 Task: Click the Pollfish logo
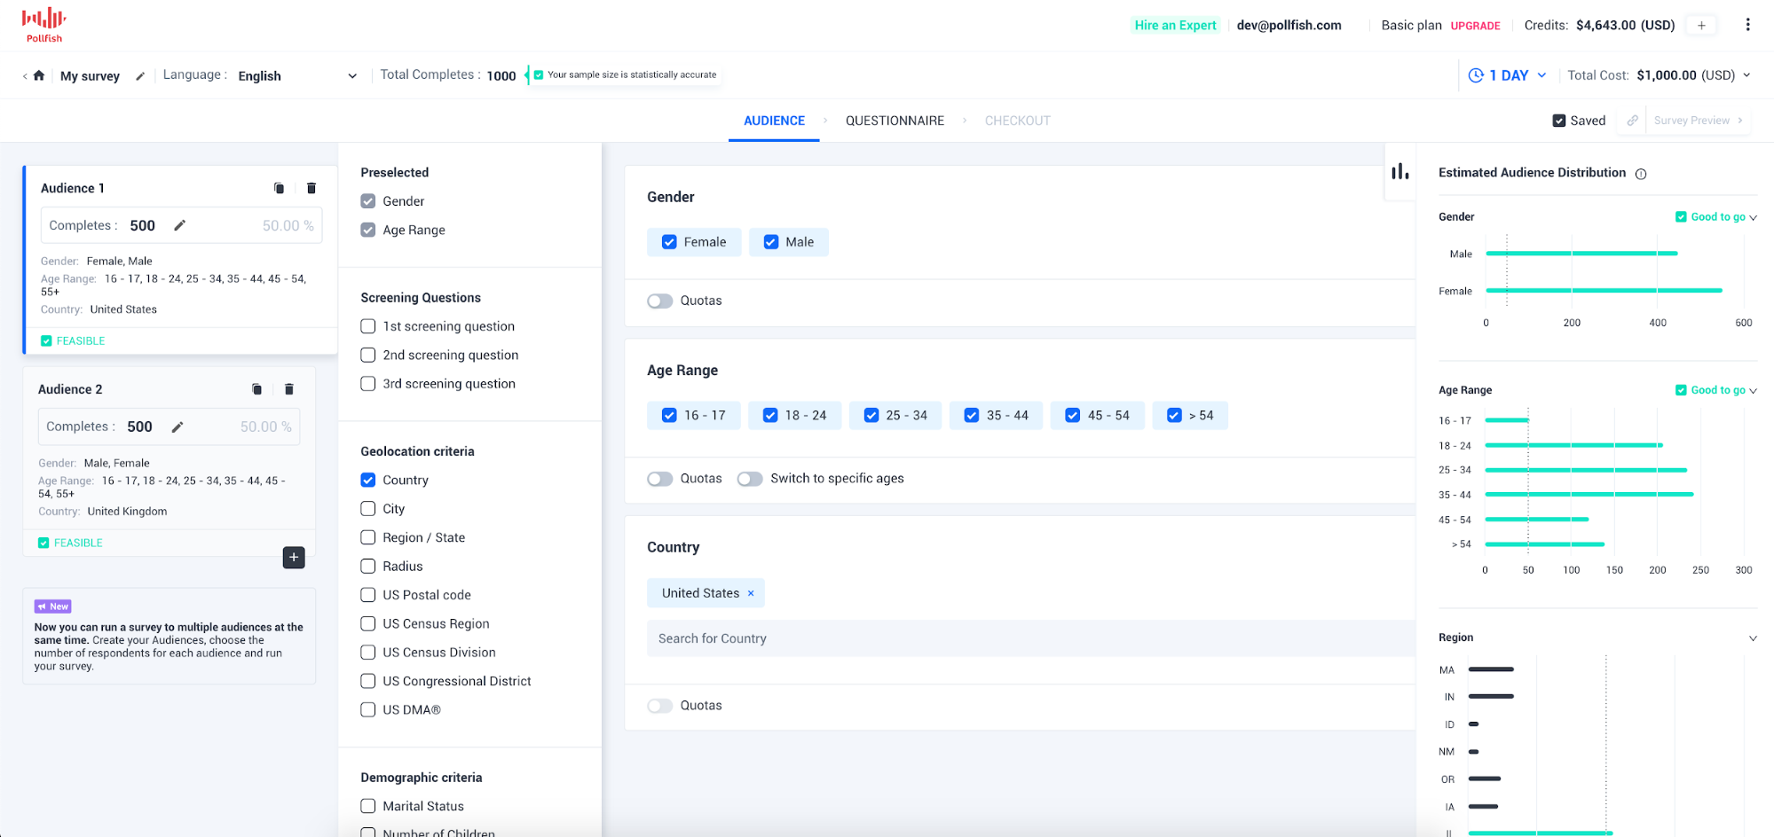coord(43,25)
